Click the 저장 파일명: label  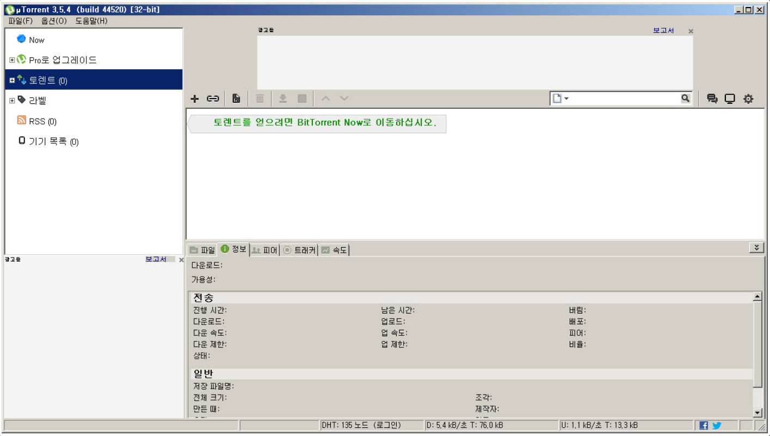coord(214,386)
